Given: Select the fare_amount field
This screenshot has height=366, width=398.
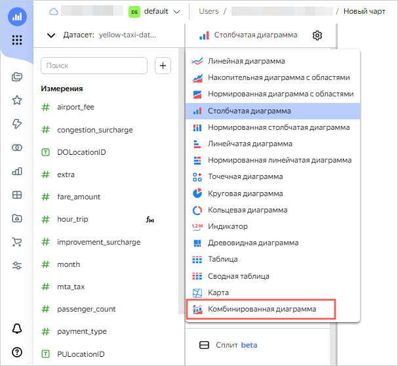Looking at the screenshot, I should (x=77, y=197).
